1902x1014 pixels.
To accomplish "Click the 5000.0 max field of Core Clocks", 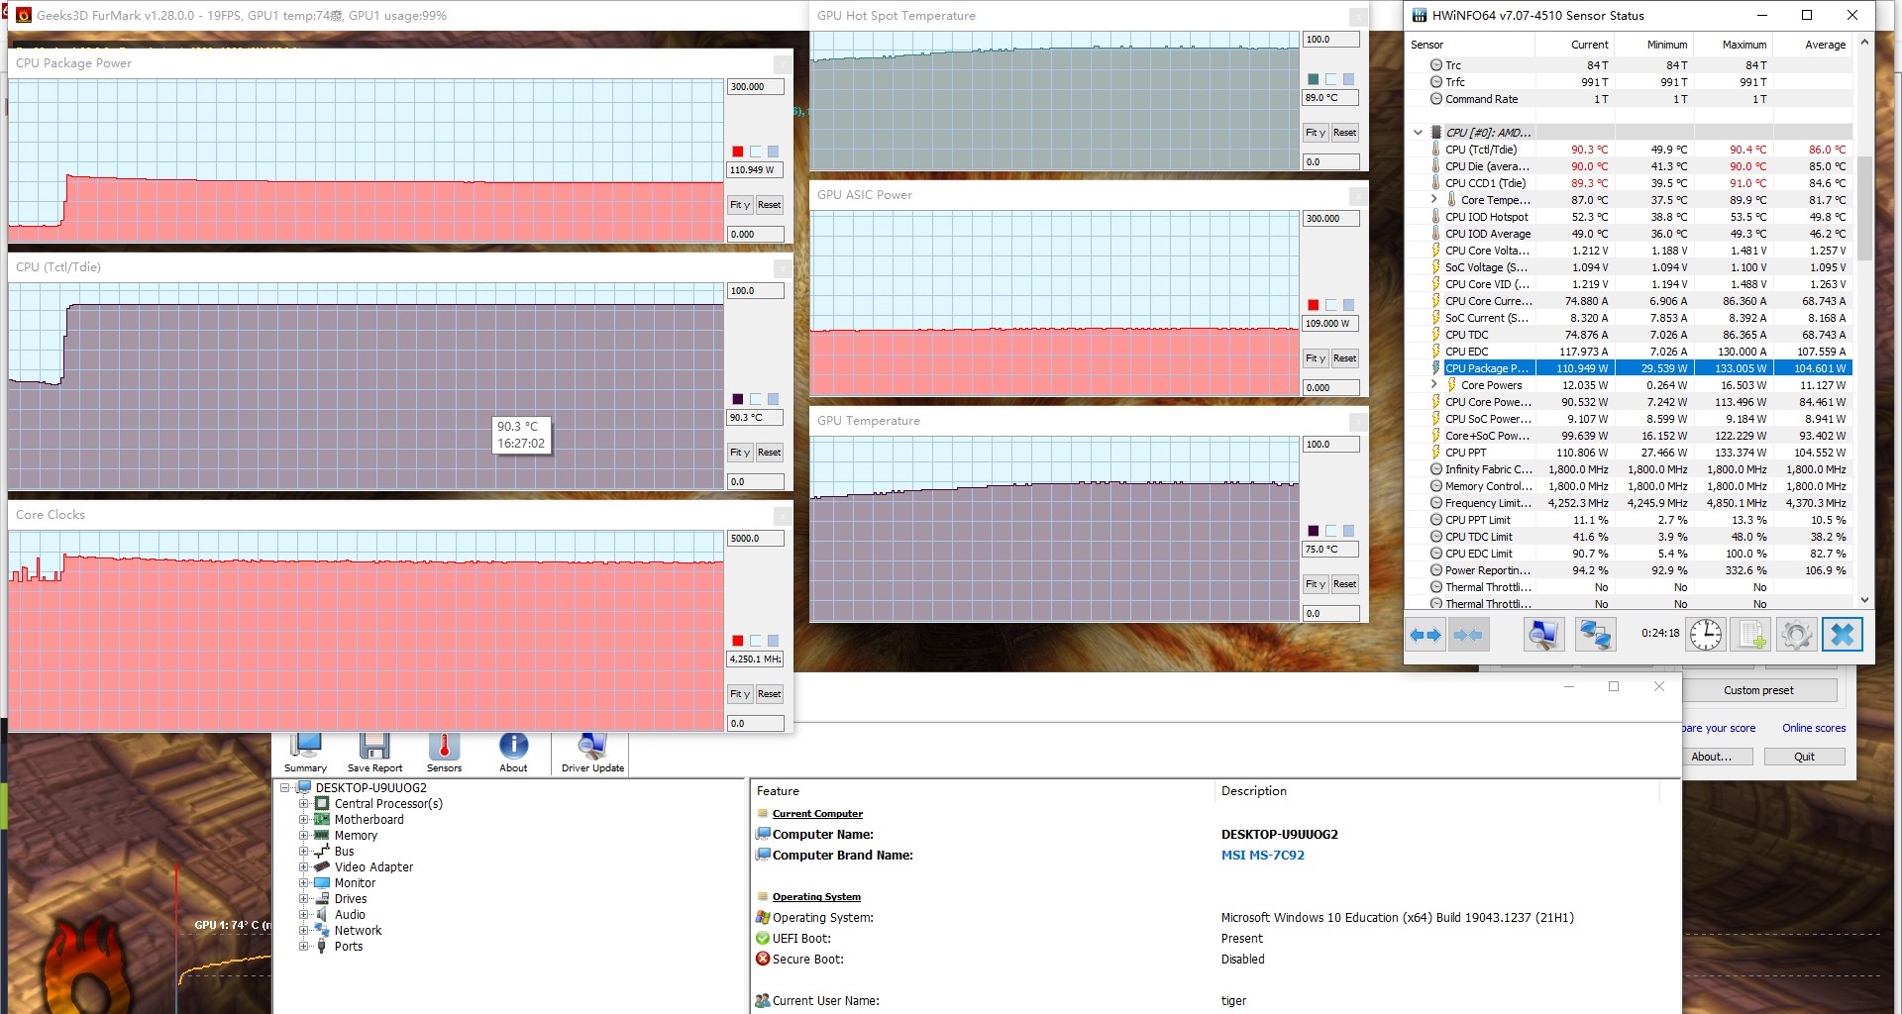I will click(x=756, y=539).
